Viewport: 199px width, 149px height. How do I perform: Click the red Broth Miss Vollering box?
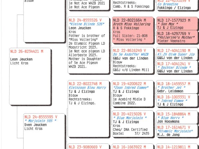(133, 30)
